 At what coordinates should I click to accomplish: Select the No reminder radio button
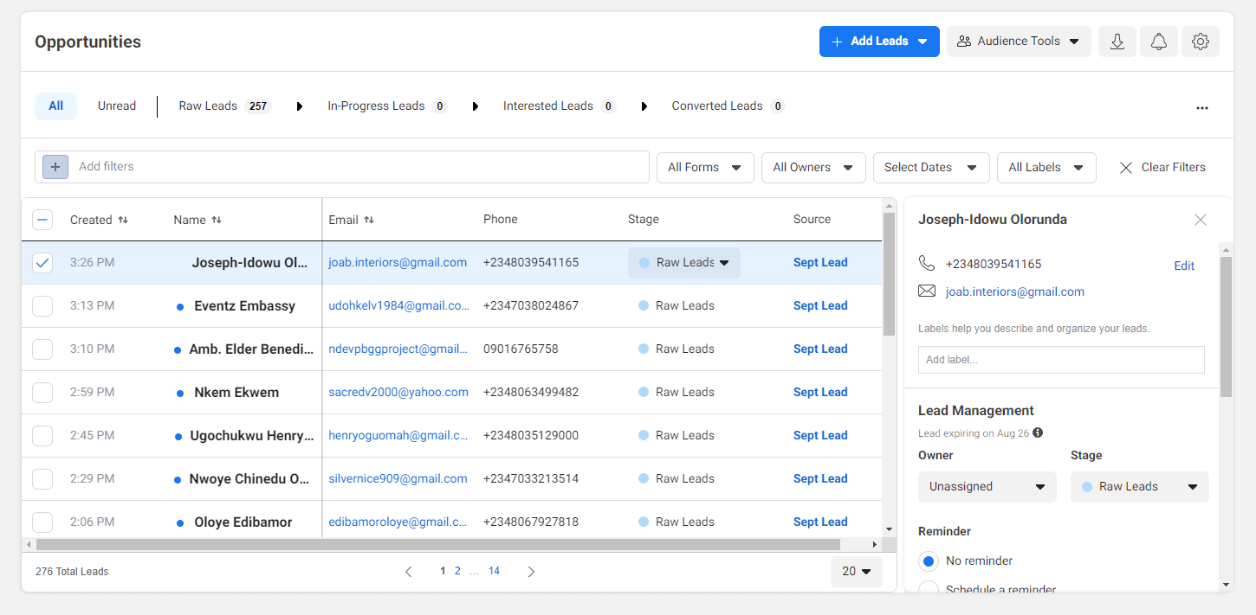click(x=929, y=561)
